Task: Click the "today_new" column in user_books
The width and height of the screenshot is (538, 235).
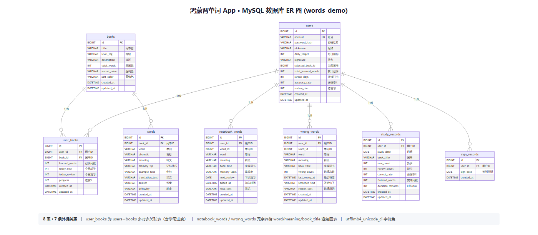Action: (x=70, y=169)
